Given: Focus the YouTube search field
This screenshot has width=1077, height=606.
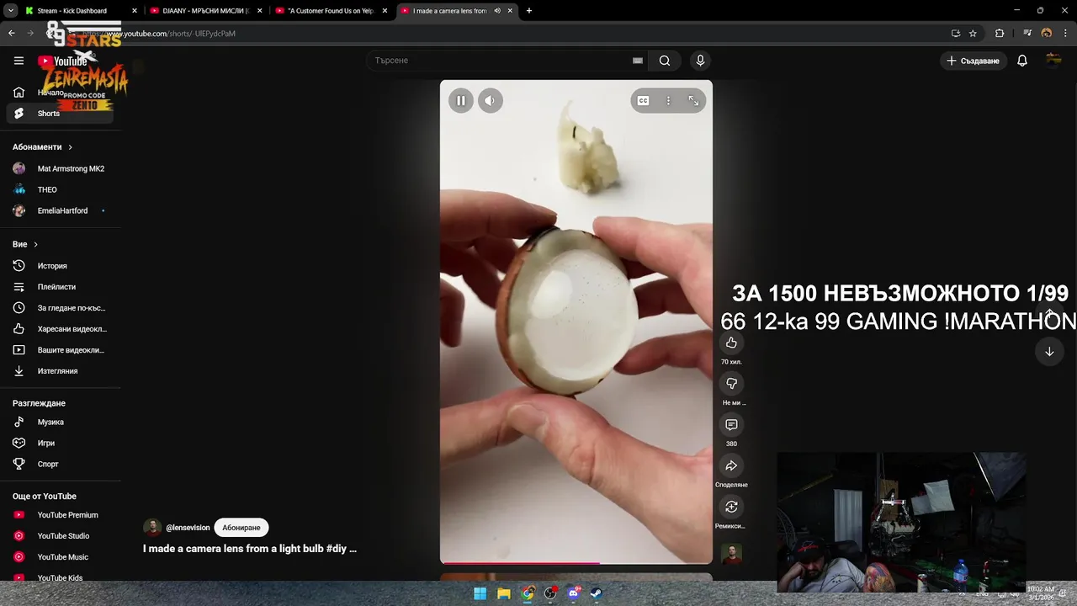Looking at the screenshot, I should point(501,61).
